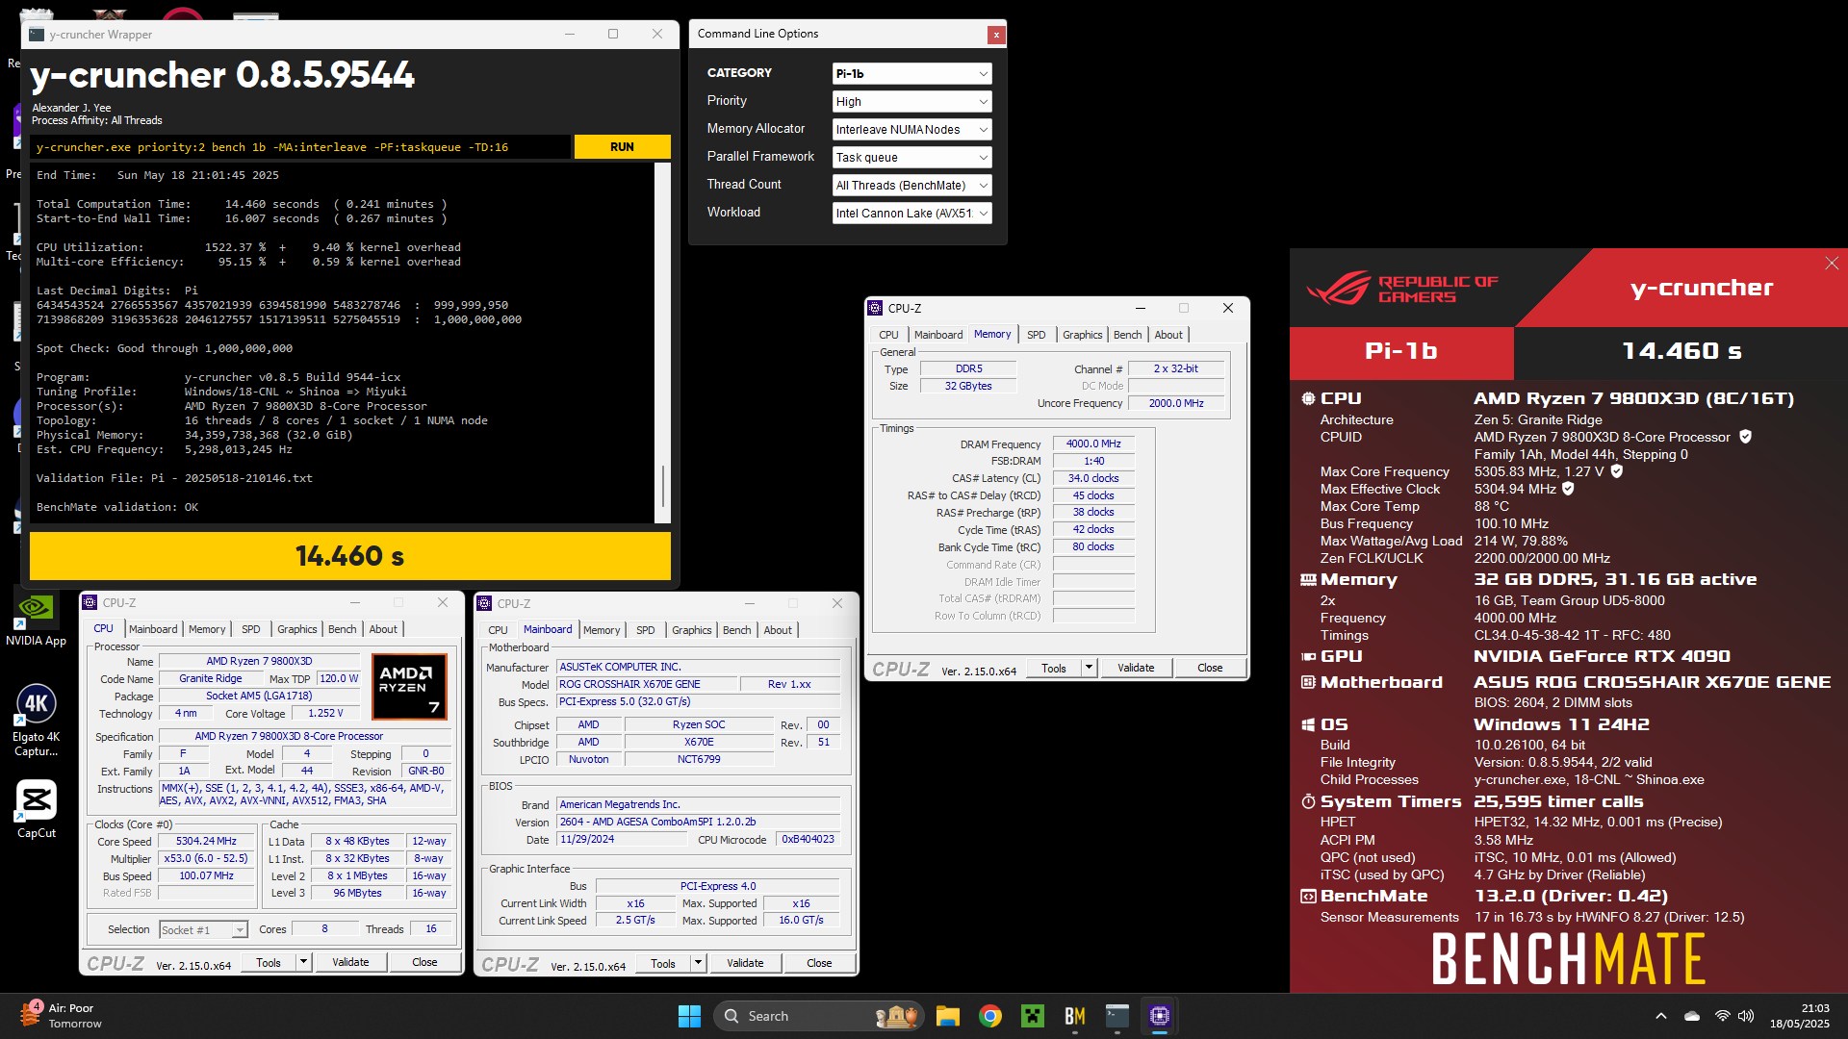Click BIOS Version 2604 AGESA field
Image resolution: width=1848 pixels, height=1039 pixels.
(698, 822)
